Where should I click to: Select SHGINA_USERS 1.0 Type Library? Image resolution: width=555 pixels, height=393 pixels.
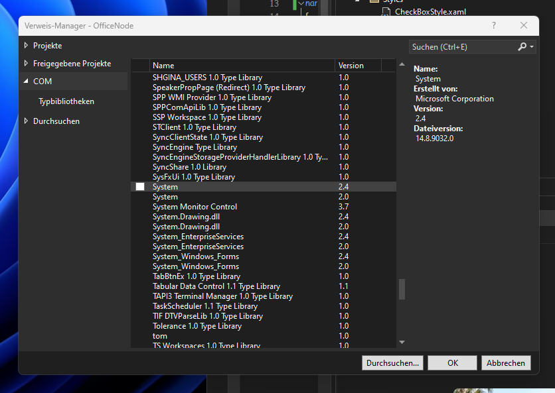point(264,78)
